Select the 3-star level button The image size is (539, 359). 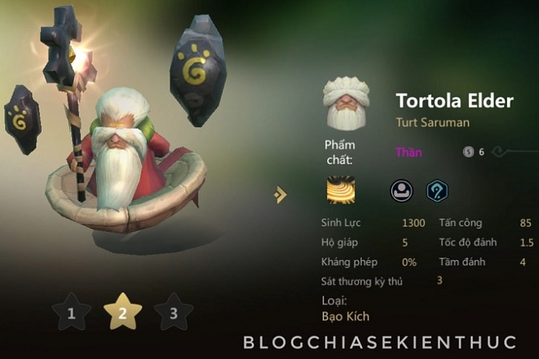[x=173, y=312]
